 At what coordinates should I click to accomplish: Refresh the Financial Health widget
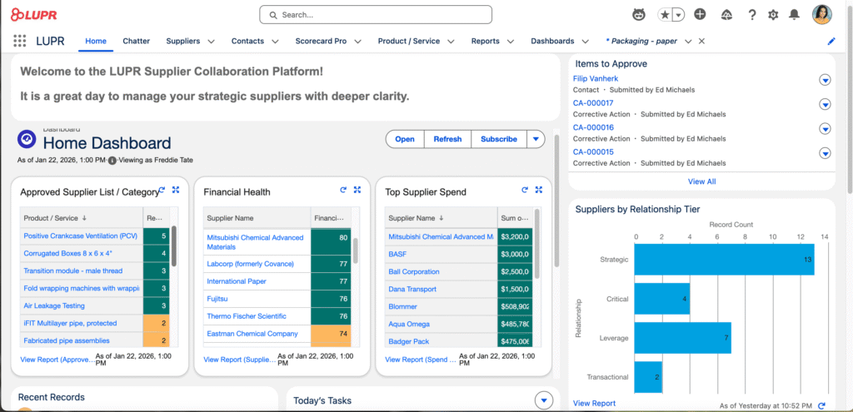pyautogui.click(x=343, y=190)
